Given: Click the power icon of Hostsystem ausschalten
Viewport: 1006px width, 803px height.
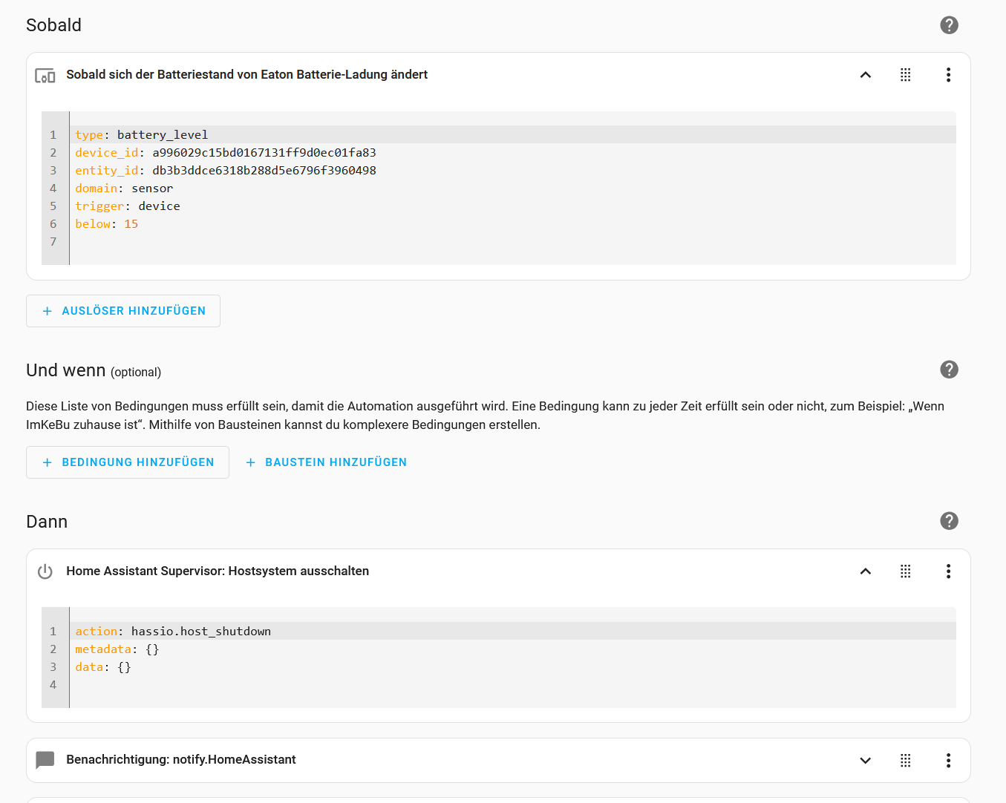Looking at the screenshot, I should pyautogui.click(x=45, y=571).
